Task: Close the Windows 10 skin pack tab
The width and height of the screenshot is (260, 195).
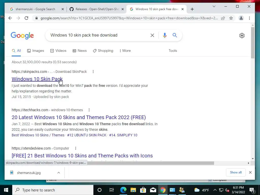Action: pos(182,9)
